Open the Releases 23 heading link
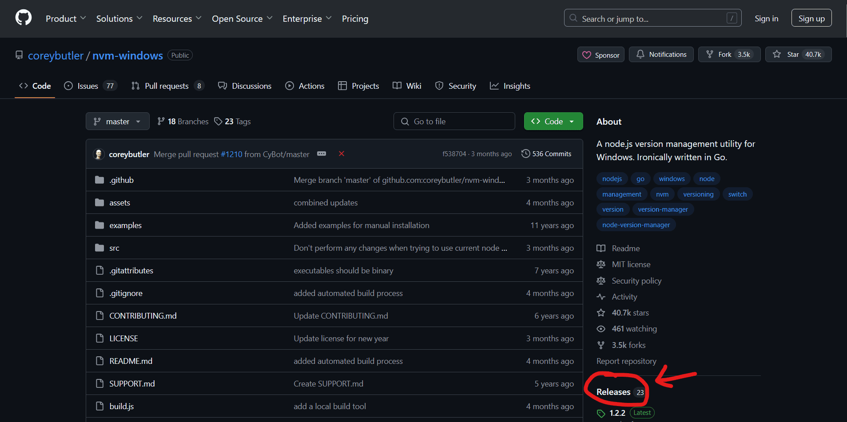Screen dimensions: 847x422 pyautogui.click(x=620, y=392)
